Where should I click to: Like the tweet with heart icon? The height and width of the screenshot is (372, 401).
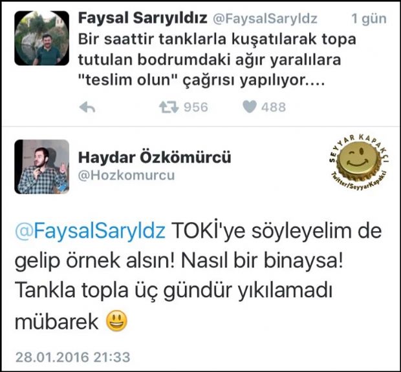pos(250,107)
